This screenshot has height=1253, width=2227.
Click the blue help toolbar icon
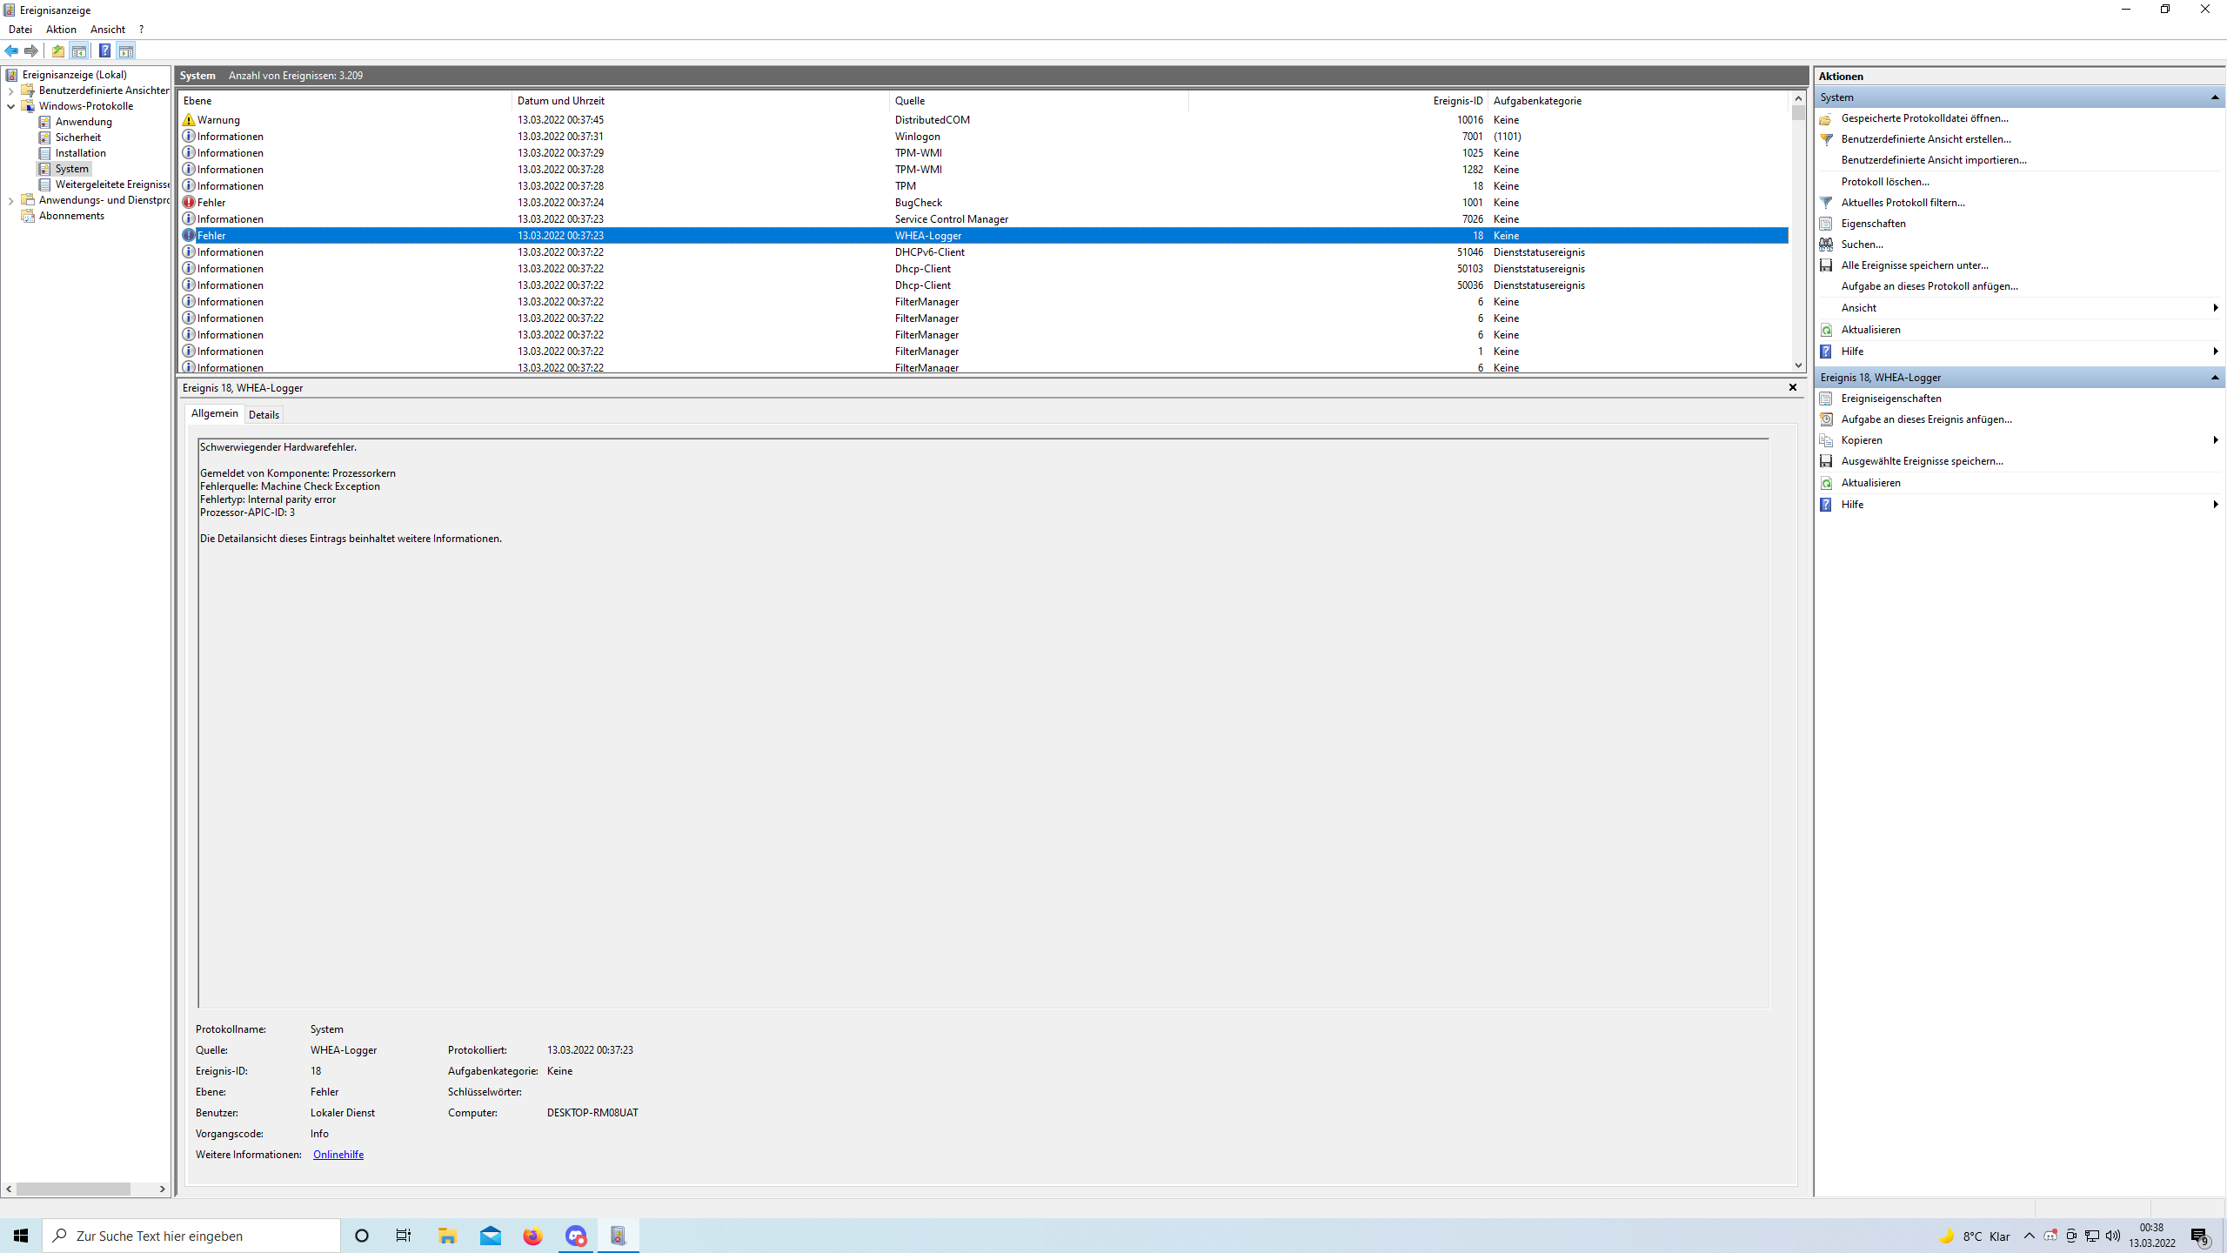coord(104,50)
